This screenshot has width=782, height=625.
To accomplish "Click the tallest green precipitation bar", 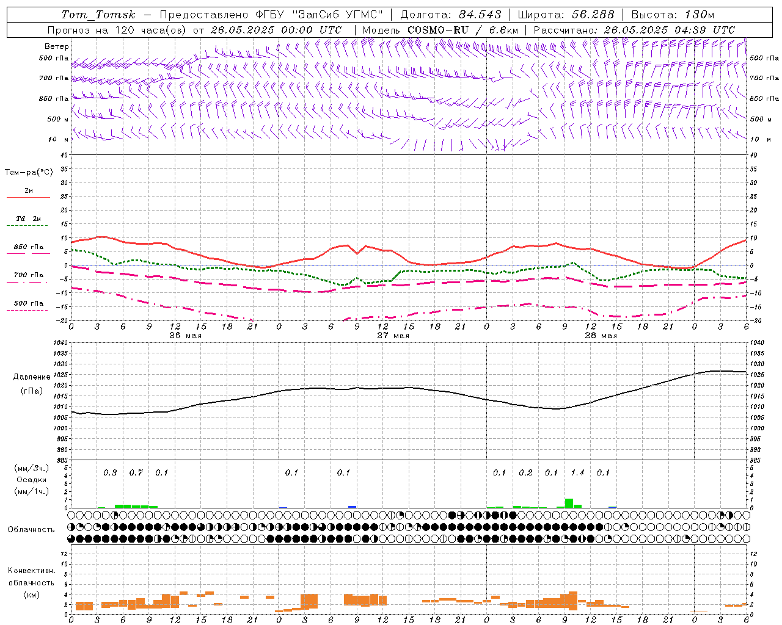I will tap(569, 504).
